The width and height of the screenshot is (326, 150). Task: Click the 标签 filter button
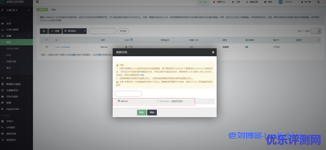[123, 31]
